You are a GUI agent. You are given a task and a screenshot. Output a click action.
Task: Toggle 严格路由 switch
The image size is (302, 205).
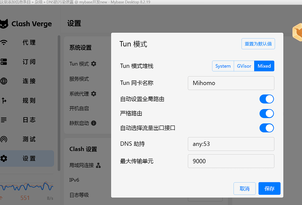pos(267,113)
